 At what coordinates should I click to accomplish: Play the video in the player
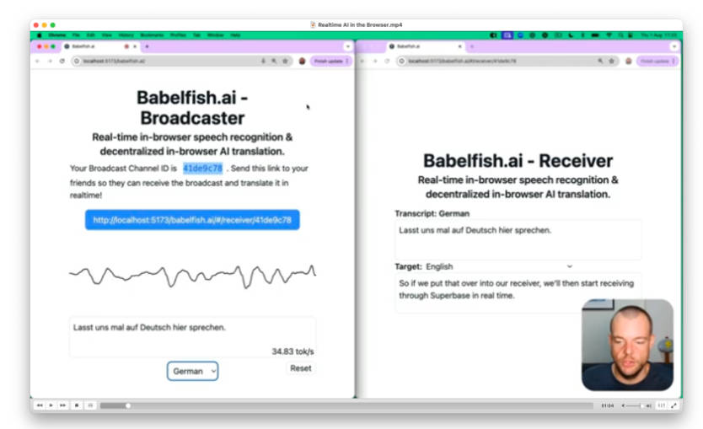coord(51,405)
